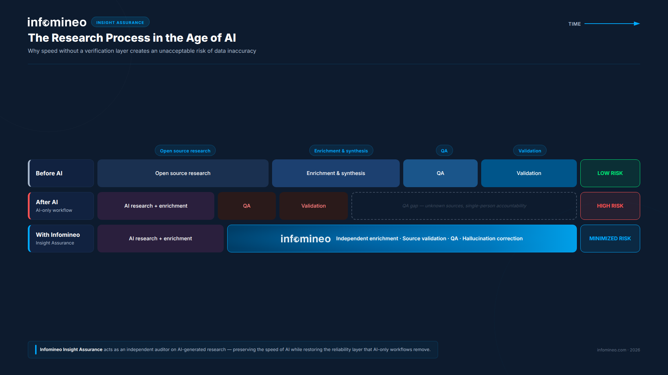Click 'Enrichment & synthesis' block in Before AI row
This screenshot has width=668, height=375.
[x=336, y=173]
